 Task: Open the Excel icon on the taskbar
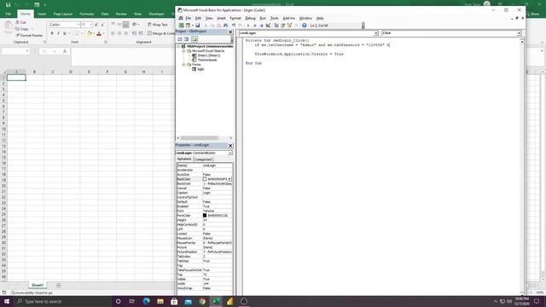click(216, 301)
